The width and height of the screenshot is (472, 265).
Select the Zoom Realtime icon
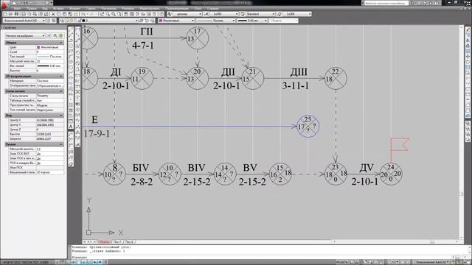click(108, 14)
